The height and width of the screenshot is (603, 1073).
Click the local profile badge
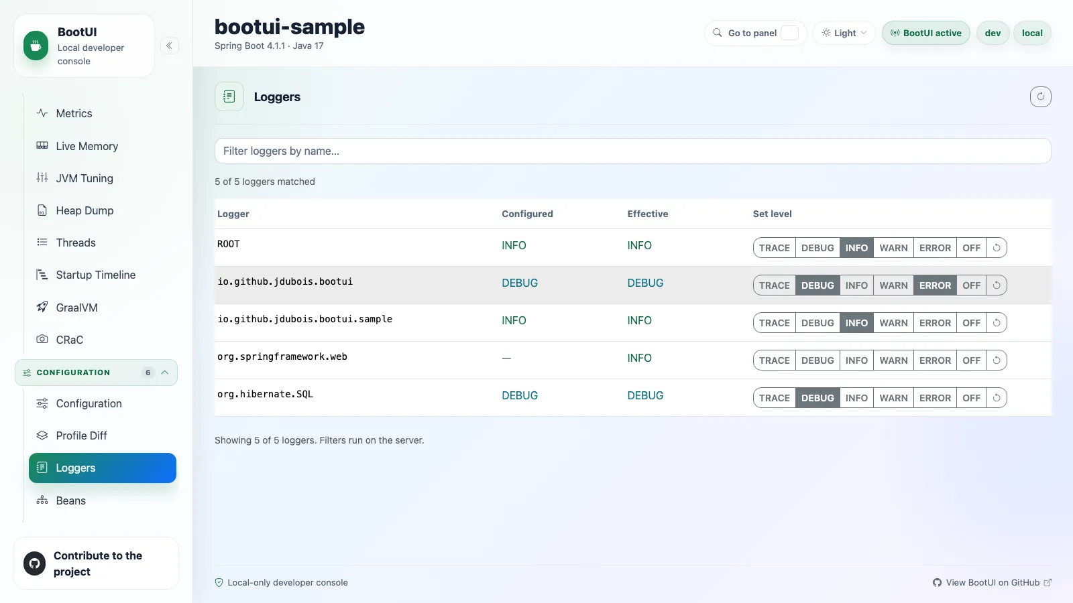(x=1032, y=33)
